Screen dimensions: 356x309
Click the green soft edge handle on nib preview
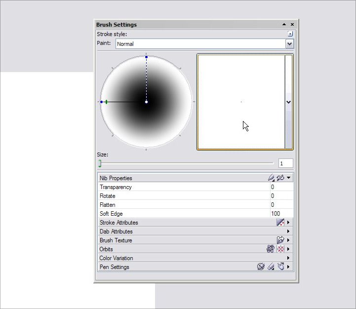(106, 102)
